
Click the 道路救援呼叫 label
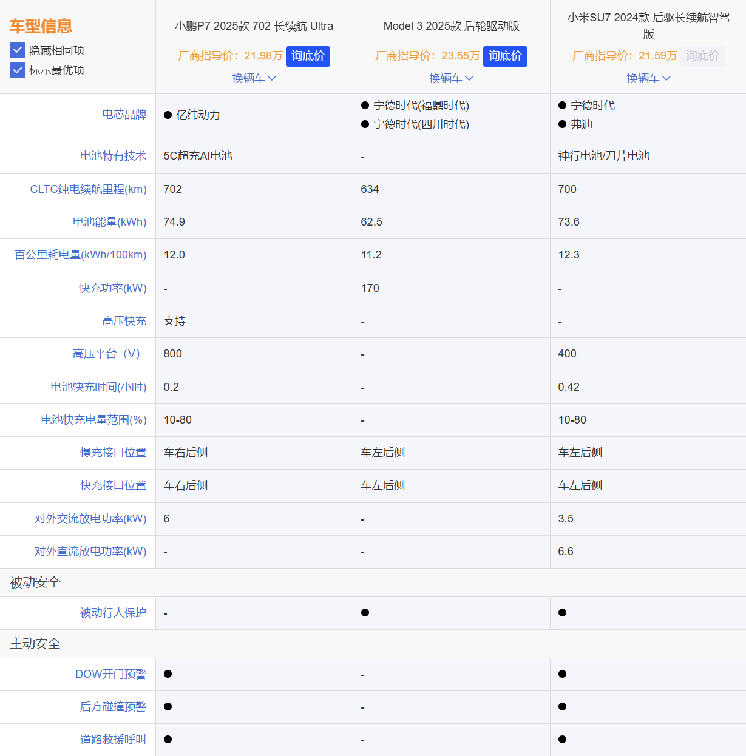pyautogui.click(x=114, y=740)
